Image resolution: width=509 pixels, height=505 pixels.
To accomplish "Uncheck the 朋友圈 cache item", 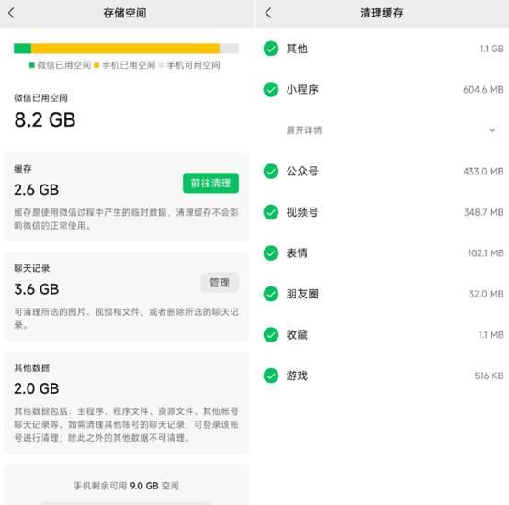I will click(271, 294).
